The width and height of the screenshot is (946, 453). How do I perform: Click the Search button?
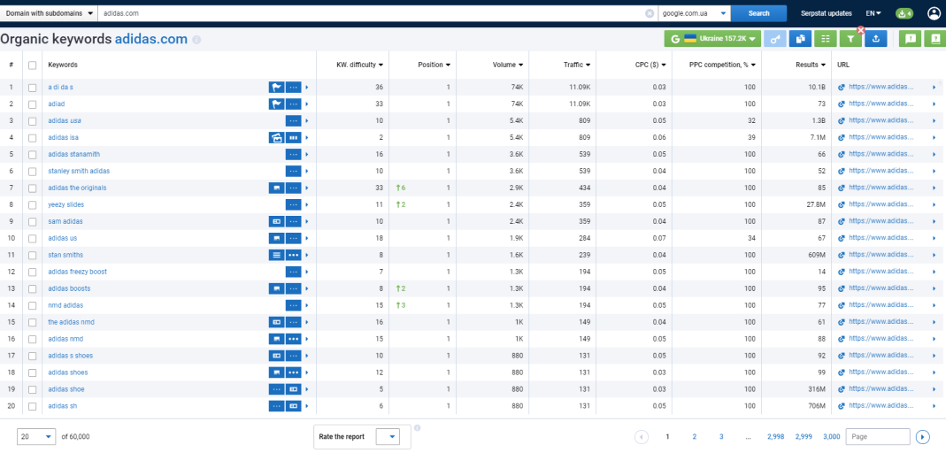tap(758, 13)
